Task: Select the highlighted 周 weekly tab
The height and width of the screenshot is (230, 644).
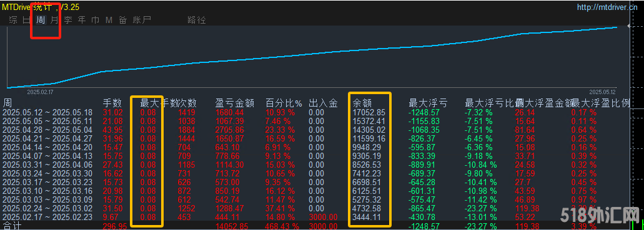Action: (41, 20)
